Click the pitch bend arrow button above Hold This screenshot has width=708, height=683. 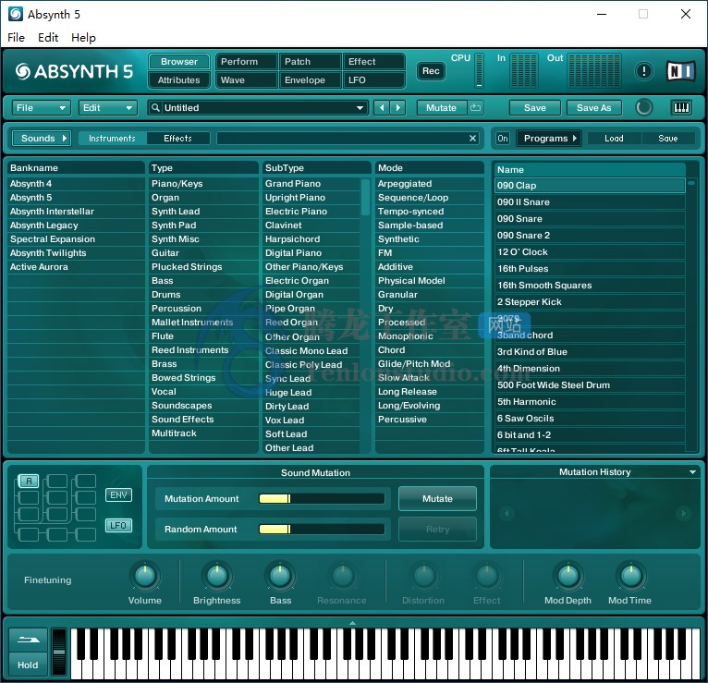(x=28, y=640)
